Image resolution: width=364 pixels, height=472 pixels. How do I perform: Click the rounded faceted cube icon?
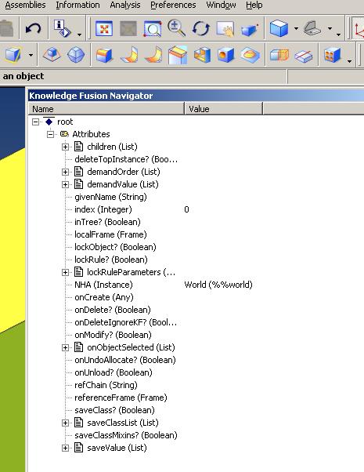[76, 55]
